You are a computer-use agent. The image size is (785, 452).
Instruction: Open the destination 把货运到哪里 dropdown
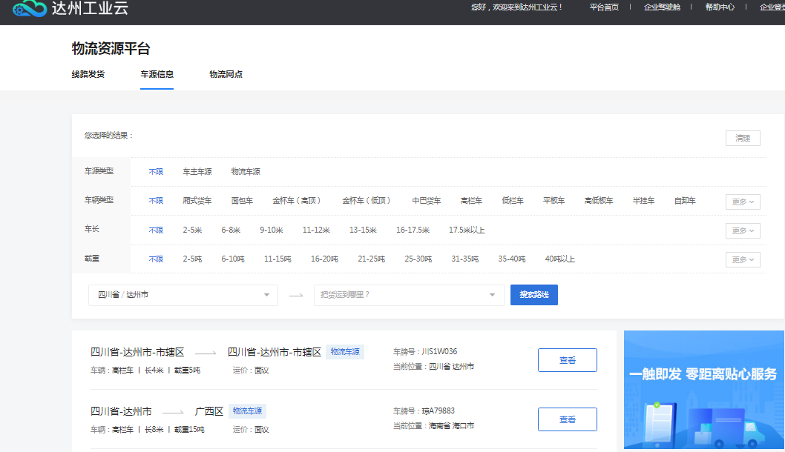[408, 295]
